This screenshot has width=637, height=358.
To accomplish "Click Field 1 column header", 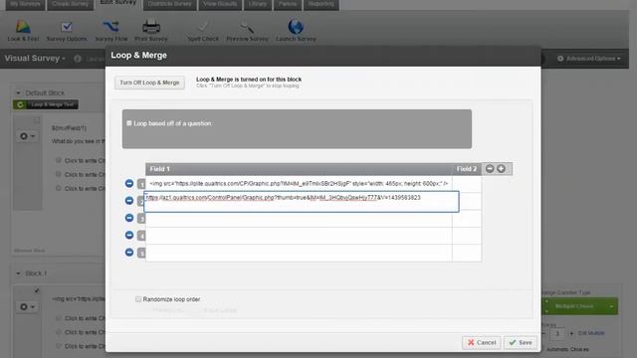I will click(299, 169).
